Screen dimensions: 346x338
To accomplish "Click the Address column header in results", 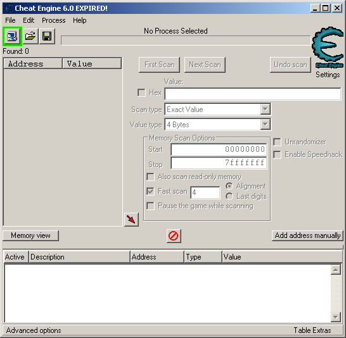I will point(33,64).
